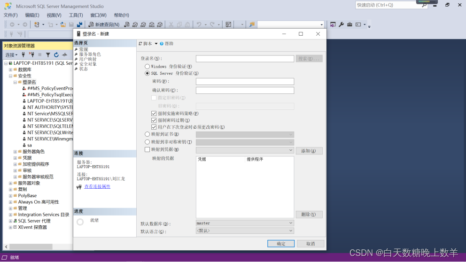Click the Disconnect icon in Object Explorer
Screen dimensions: 466x262
(31, 54)
